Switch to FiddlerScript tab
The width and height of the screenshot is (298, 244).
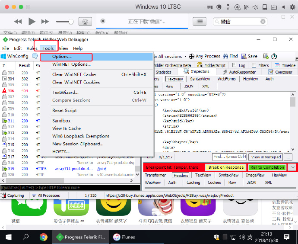(211, 65)
